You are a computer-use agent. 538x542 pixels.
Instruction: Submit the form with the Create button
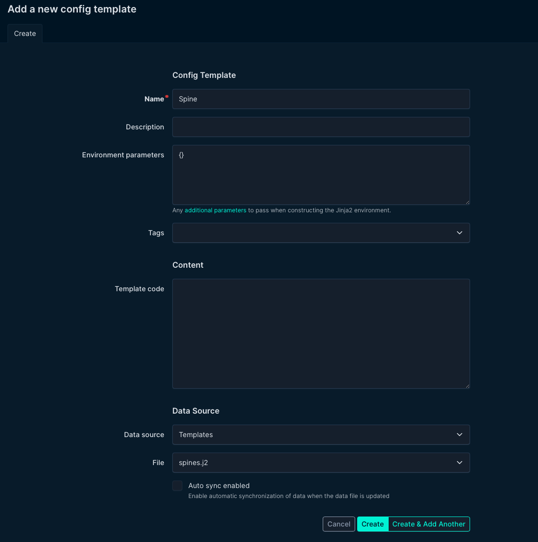pyautogui.click(x=373, y=524)
